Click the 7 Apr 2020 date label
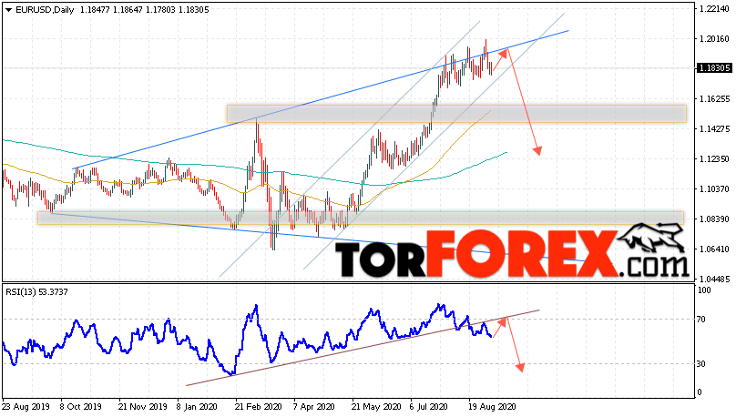The width and height of the screenshot is (736, 417). tap(314, 407)
